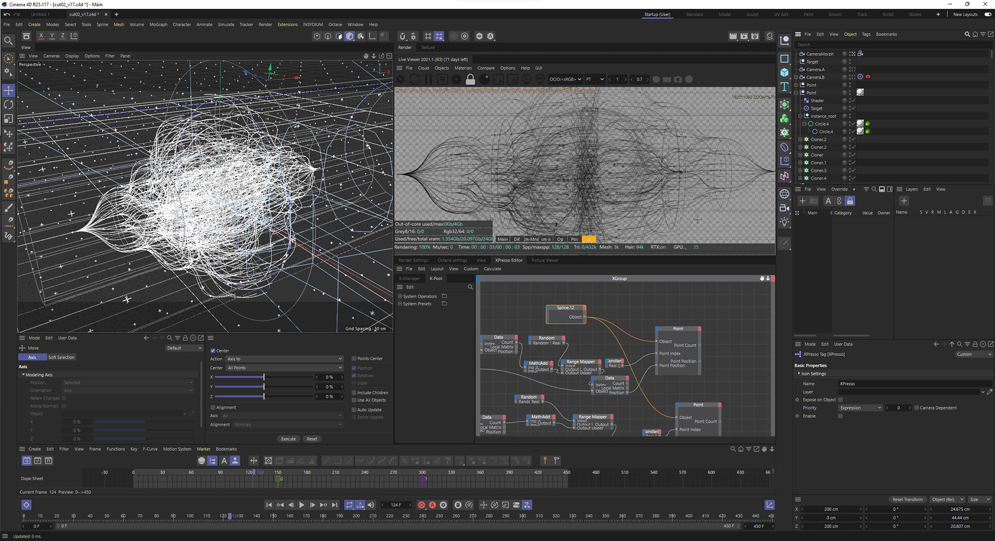The image size is (995, 541).
Task: Click the record active objects button
Action: pyautogui.click(x=421, y=505)
